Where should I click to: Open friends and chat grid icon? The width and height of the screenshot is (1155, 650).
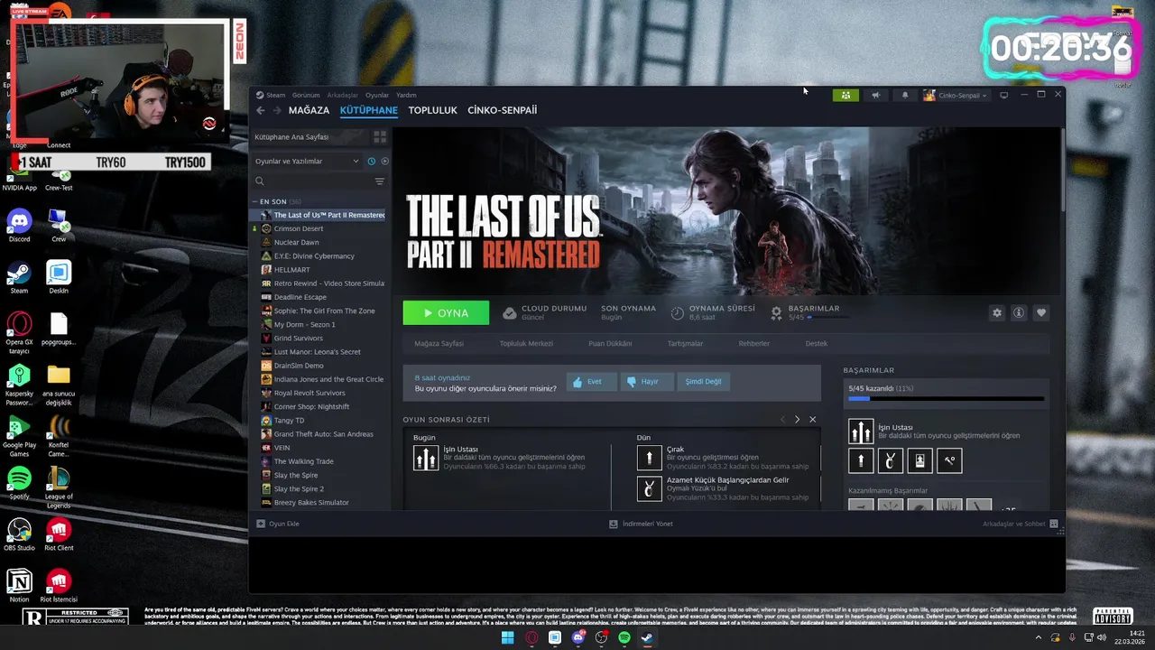[x=1054, y=524]
